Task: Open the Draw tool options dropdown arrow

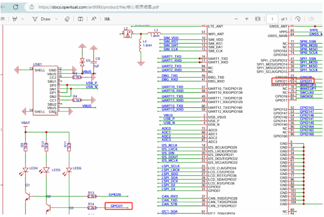Action: click(55, 19)
